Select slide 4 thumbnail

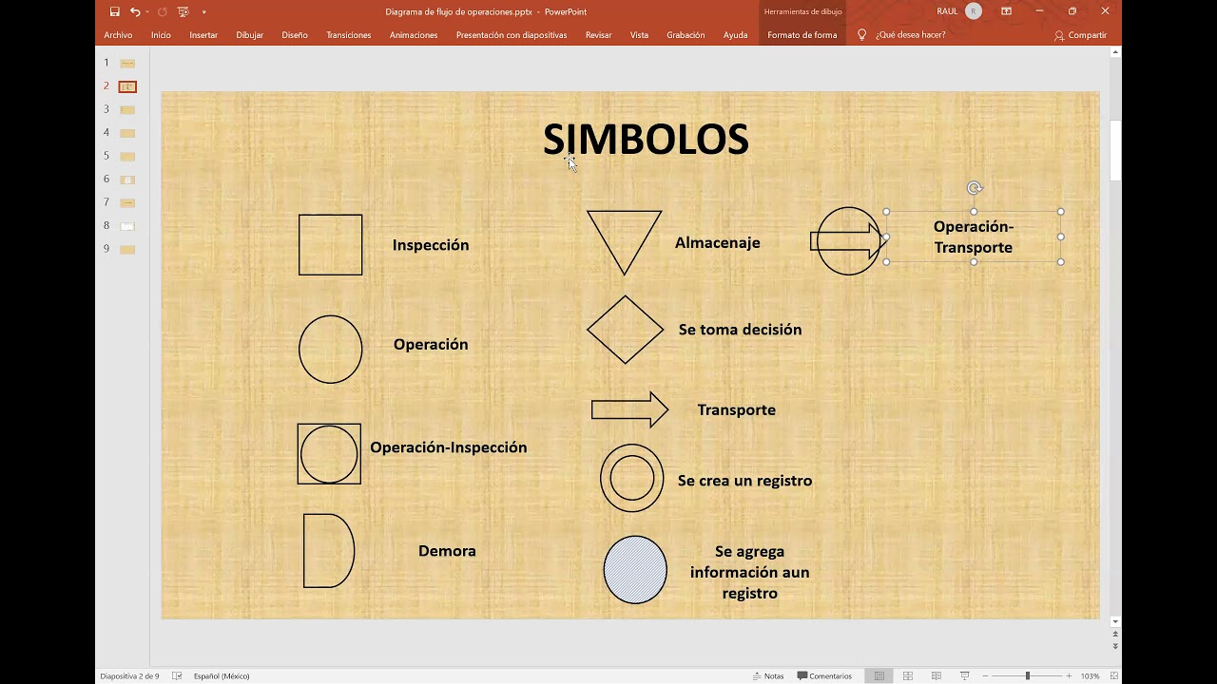[127, 133]
